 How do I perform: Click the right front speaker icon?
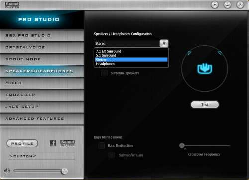(220, 53)
